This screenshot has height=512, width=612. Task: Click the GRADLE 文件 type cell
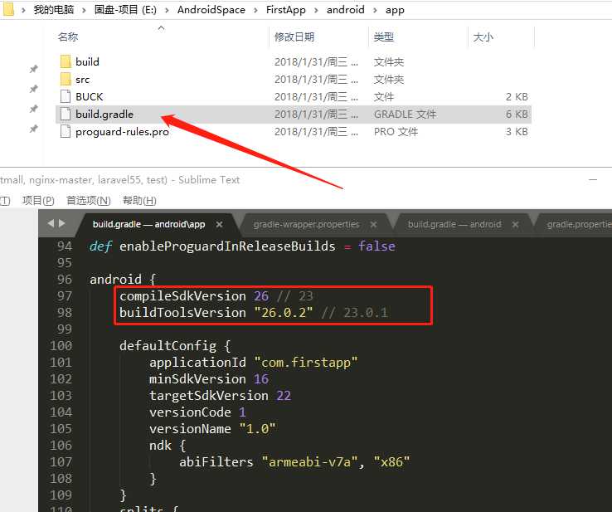[x=406, y=114]
